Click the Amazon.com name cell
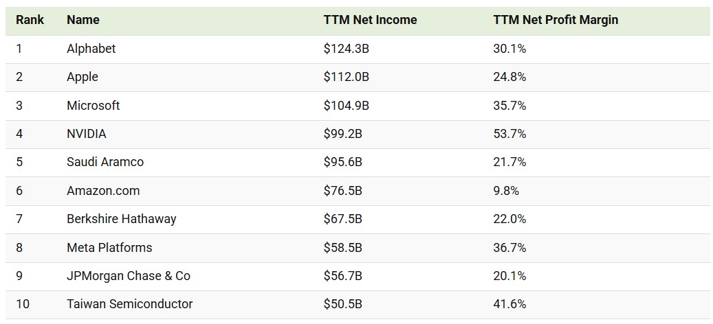The image size is (713, 324). pos(103,191)
